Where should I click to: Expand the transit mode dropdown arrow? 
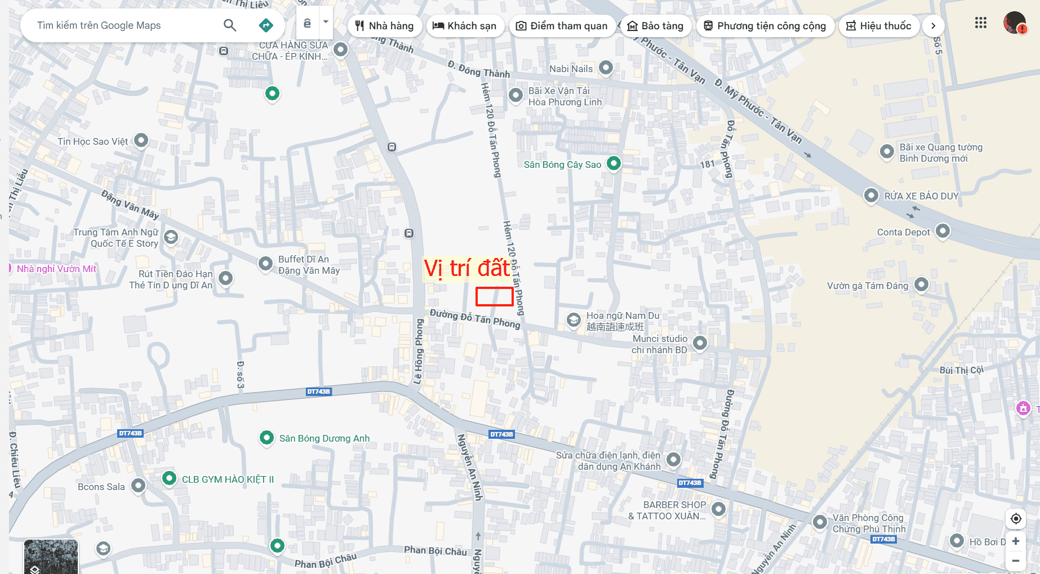tap(326, 22)
